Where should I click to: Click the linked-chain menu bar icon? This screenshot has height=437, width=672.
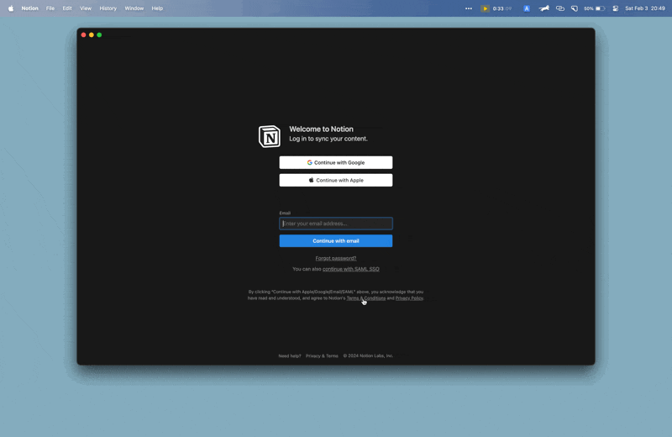(x=559, y=8)
